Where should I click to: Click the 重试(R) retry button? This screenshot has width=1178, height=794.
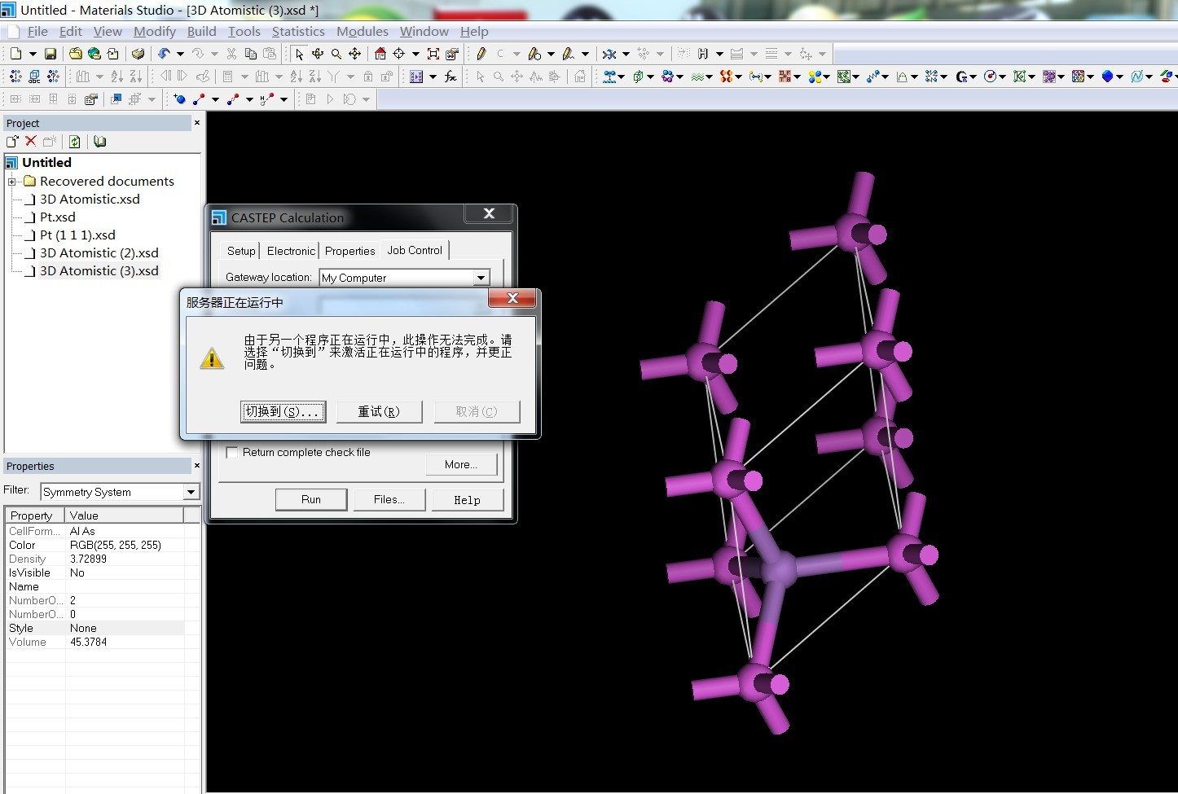pyautogui.click(x=379, y=412)
